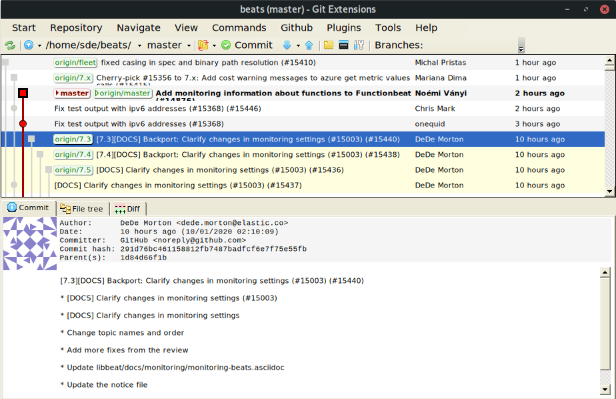Close the Git Extensions window
This screenshot has width=616, height=399.
click(x=605, y=9)
